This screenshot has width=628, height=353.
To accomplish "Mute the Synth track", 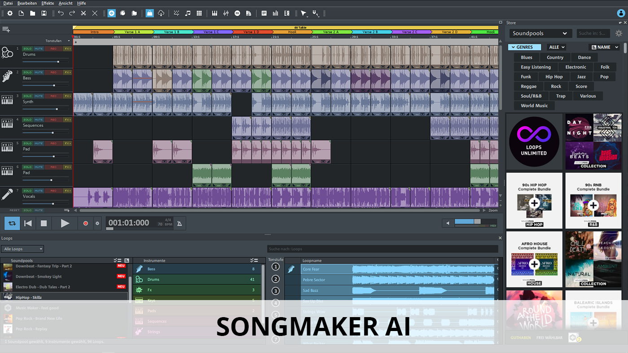I will tap(39, 96).
